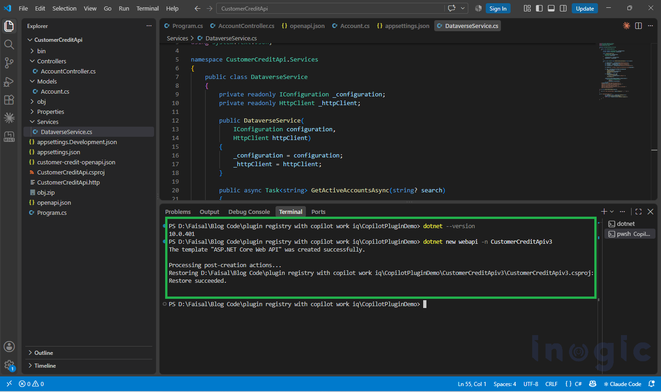The image size is (661, 392).
Task: Add a new terminal with plus icon
Action: [x=604, y=212]
